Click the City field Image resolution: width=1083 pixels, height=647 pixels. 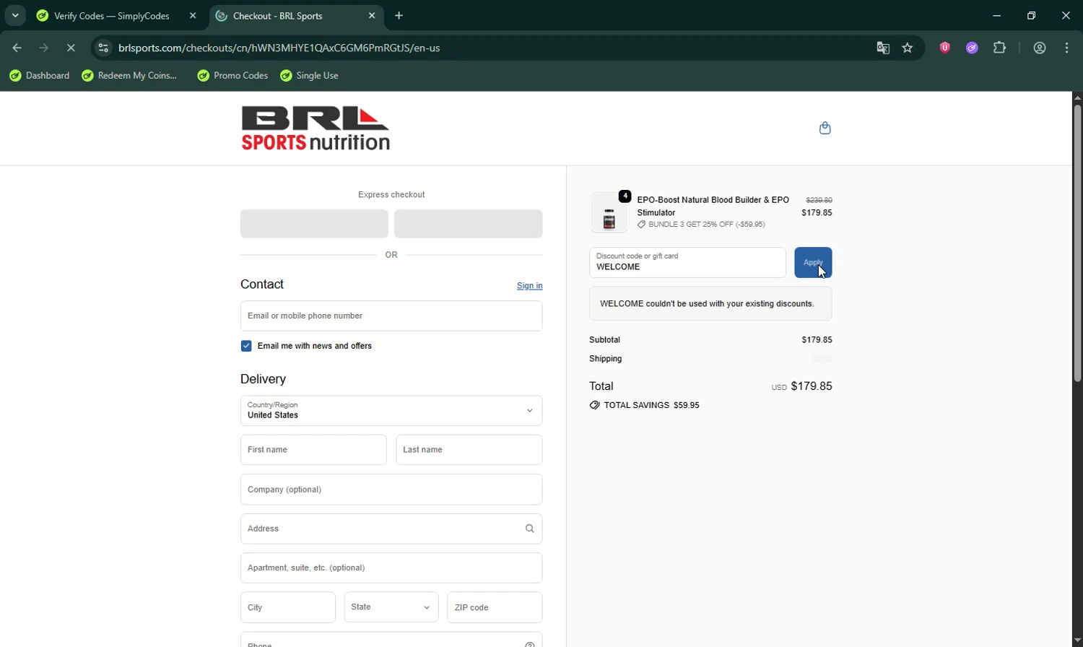(288, 607)
